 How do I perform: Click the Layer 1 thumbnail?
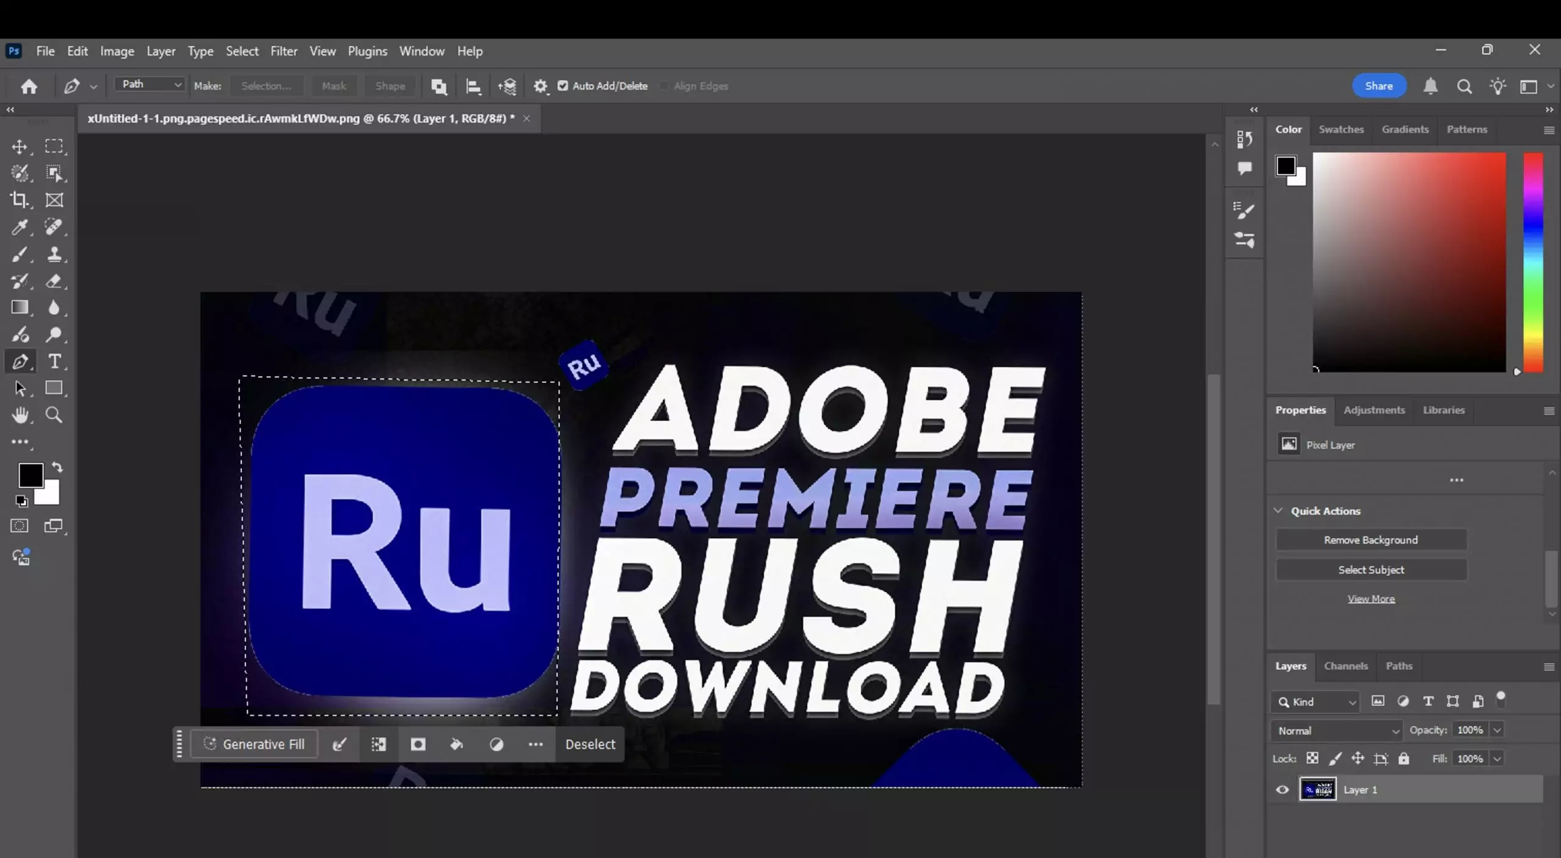[x=1319, y=789]
